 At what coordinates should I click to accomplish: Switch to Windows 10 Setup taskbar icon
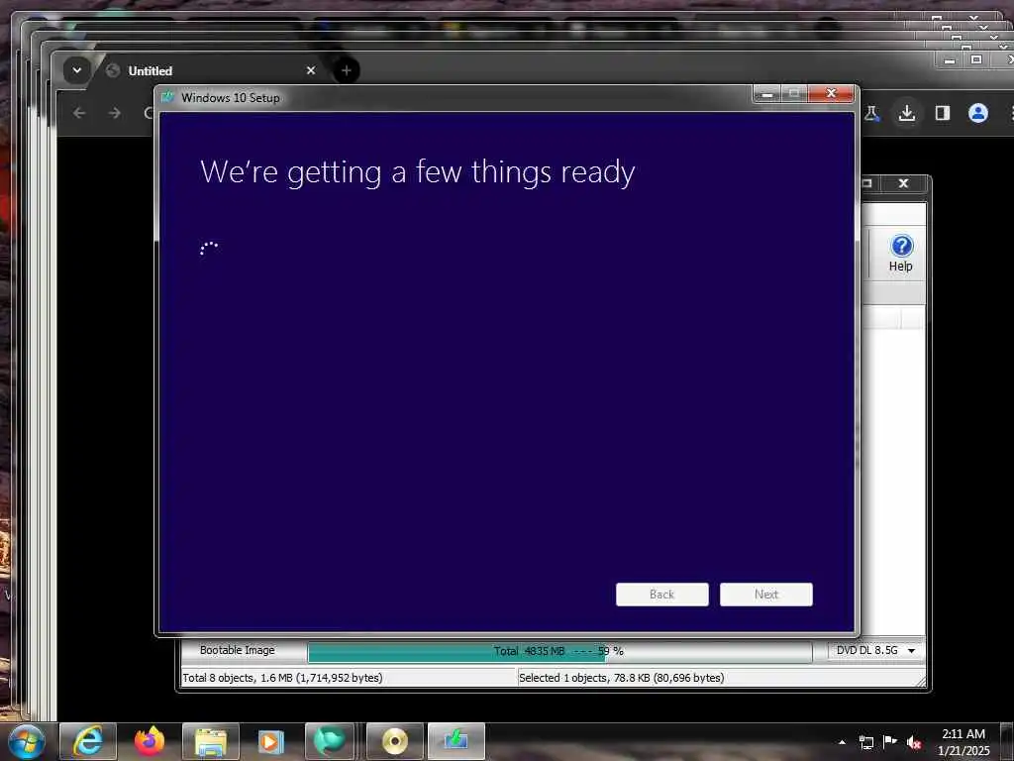point(456,741)
